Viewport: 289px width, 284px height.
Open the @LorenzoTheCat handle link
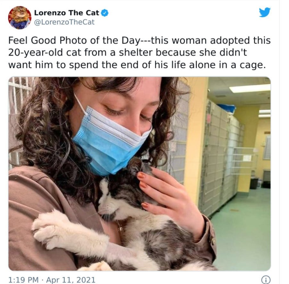(64, 22)
